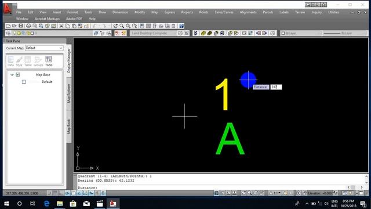Image resolution: width=371 pixels, height=209 pixels.
Task: Click the Layer Properties Manager icon
Action: (8, 33)
